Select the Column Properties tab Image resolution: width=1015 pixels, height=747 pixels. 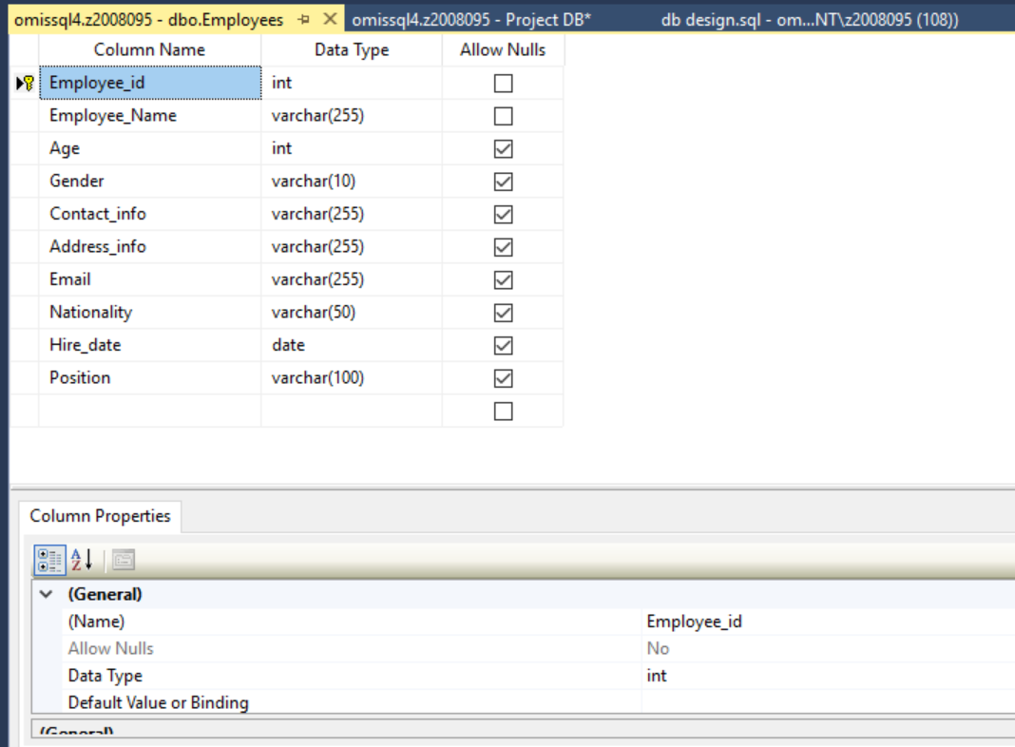pos(100,516)
